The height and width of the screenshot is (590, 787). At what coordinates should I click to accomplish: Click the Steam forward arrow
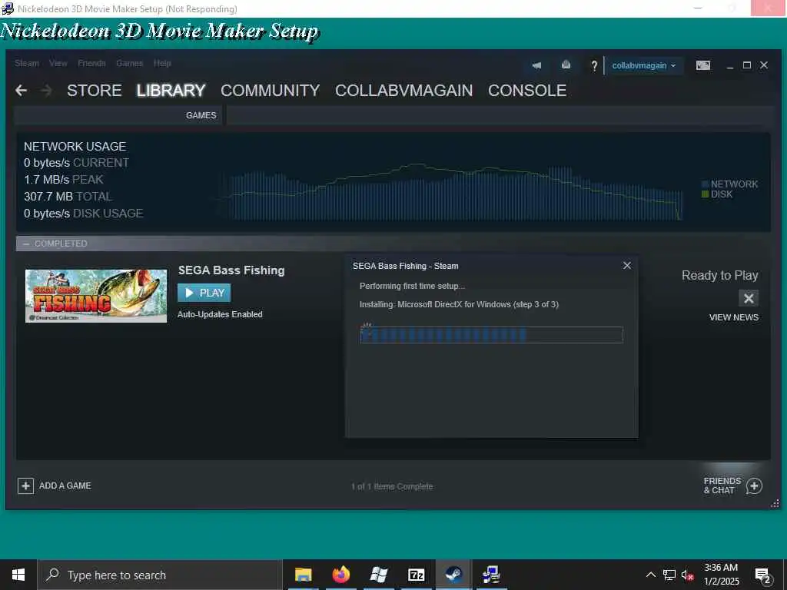46,91
